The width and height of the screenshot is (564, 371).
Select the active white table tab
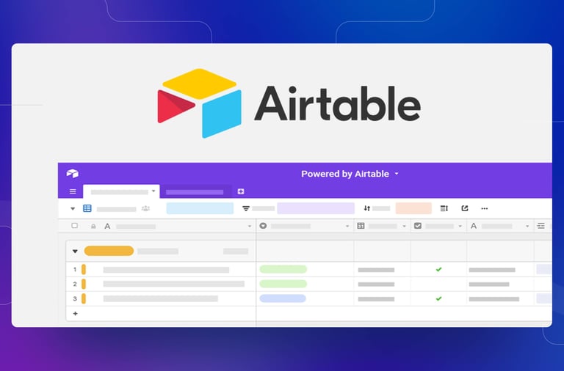[x=121, y=191]
